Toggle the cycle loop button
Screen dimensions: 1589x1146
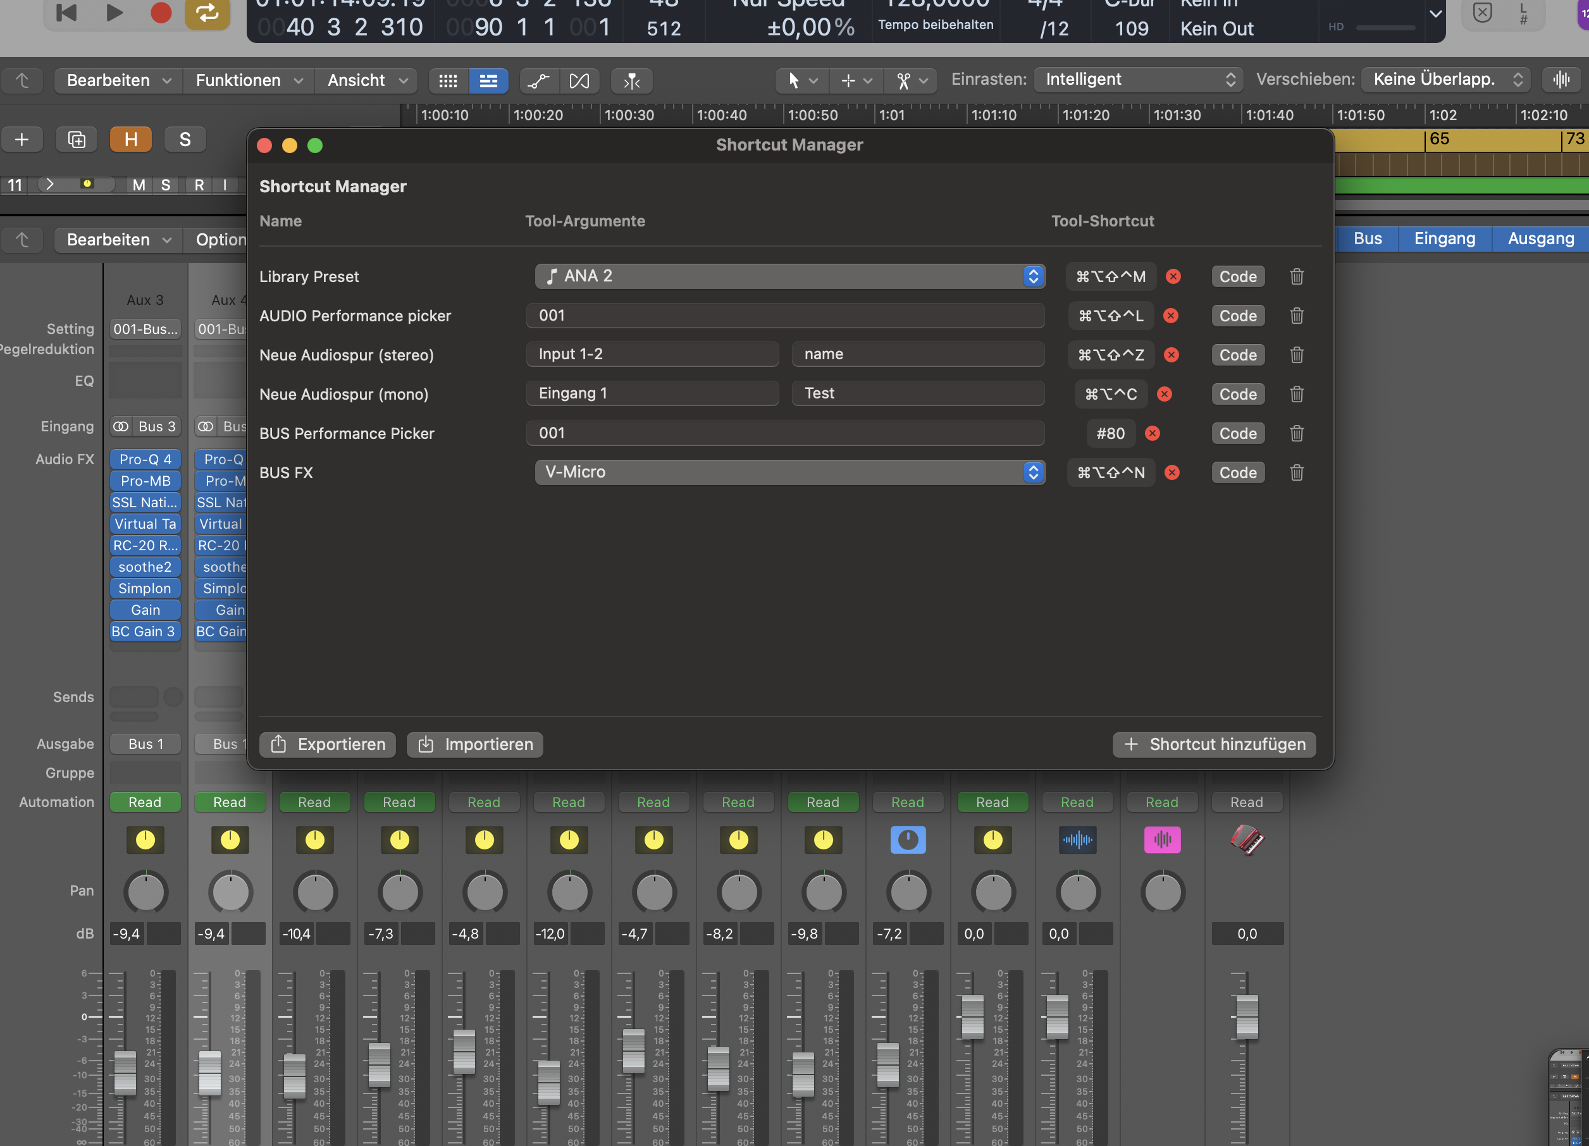207,12
